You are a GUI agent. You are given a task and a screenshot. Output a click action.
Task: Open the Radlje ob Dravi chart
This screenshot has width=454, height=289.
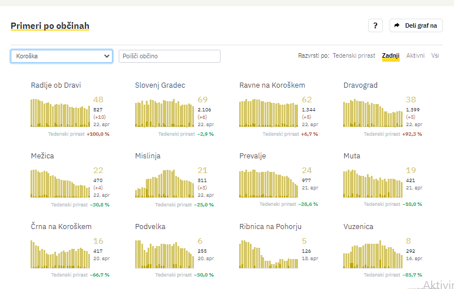tap(60, 113)
